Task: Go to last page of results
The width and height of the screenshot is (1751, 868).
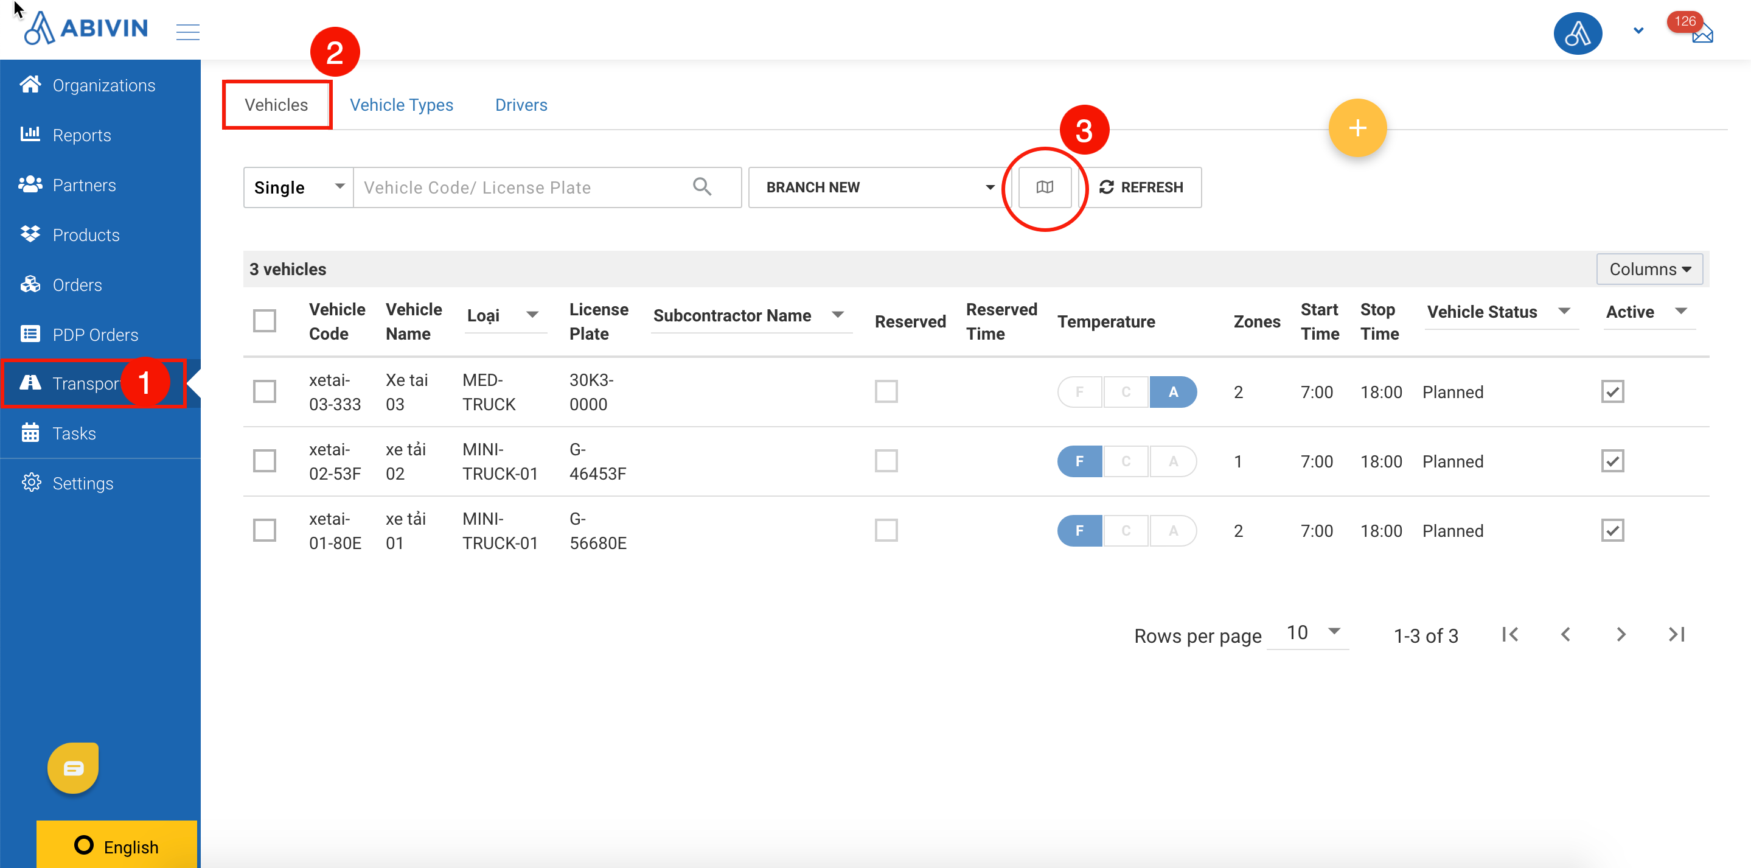Action: click(x=1677, y=635)
